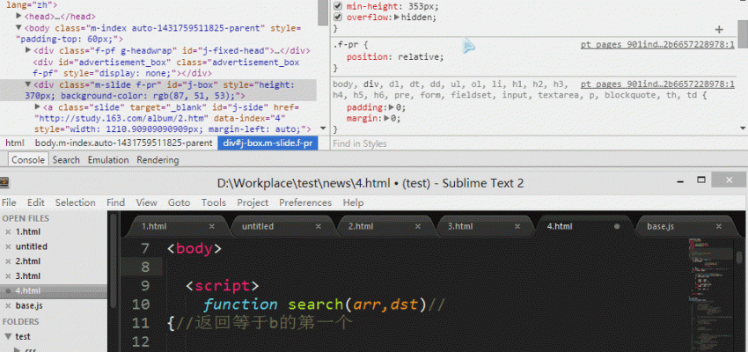Open the View menu
The height and width of the screenshot is (352, 748).
pos(146,202)
